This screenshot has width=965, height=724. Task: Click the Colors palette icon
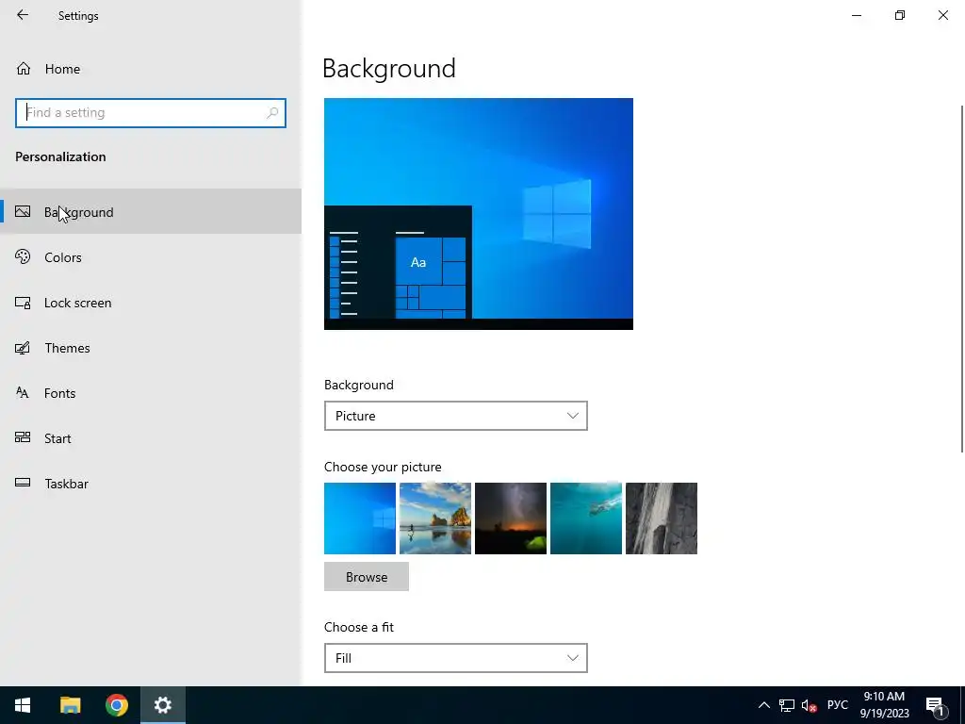click(x=23, y=256)
